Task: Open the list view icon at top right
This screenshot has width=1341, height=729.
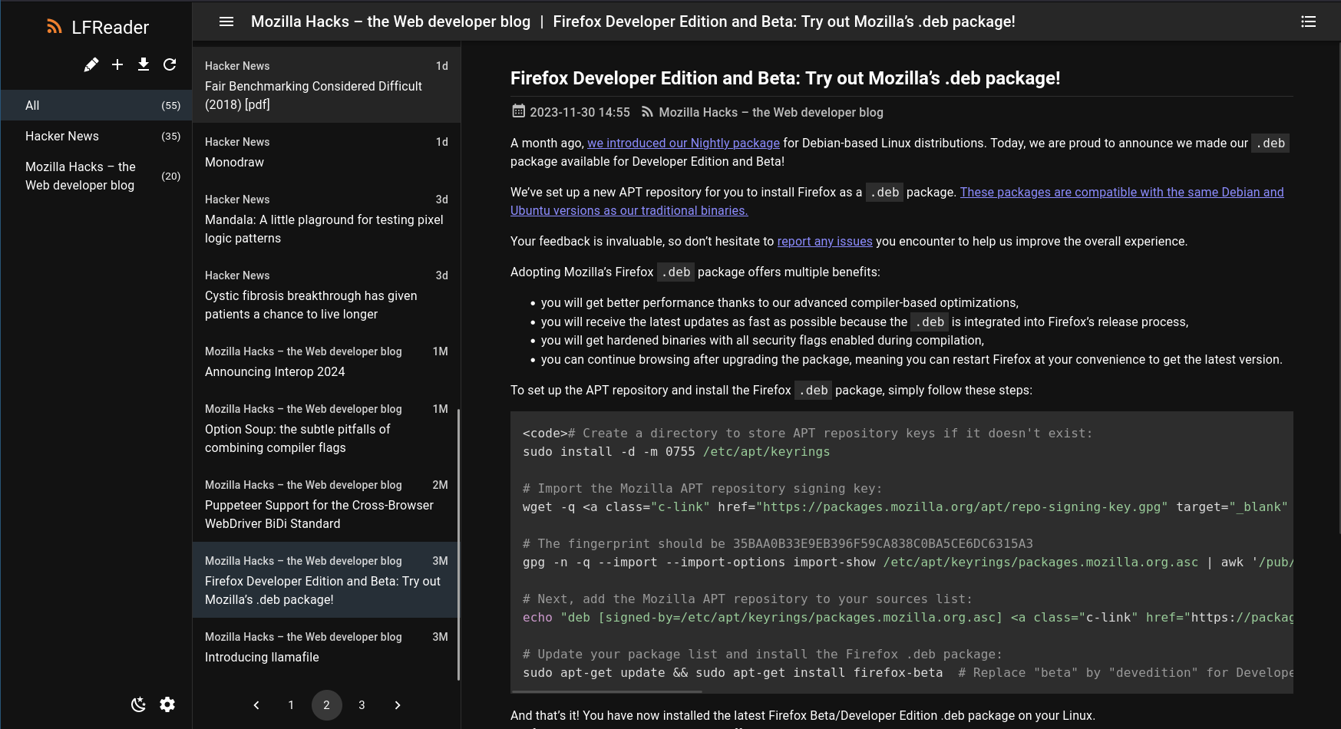Action: tap(1309, 21)
